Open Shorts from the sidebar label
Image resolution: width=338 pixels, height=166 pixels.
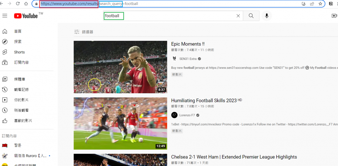(19, 52)
